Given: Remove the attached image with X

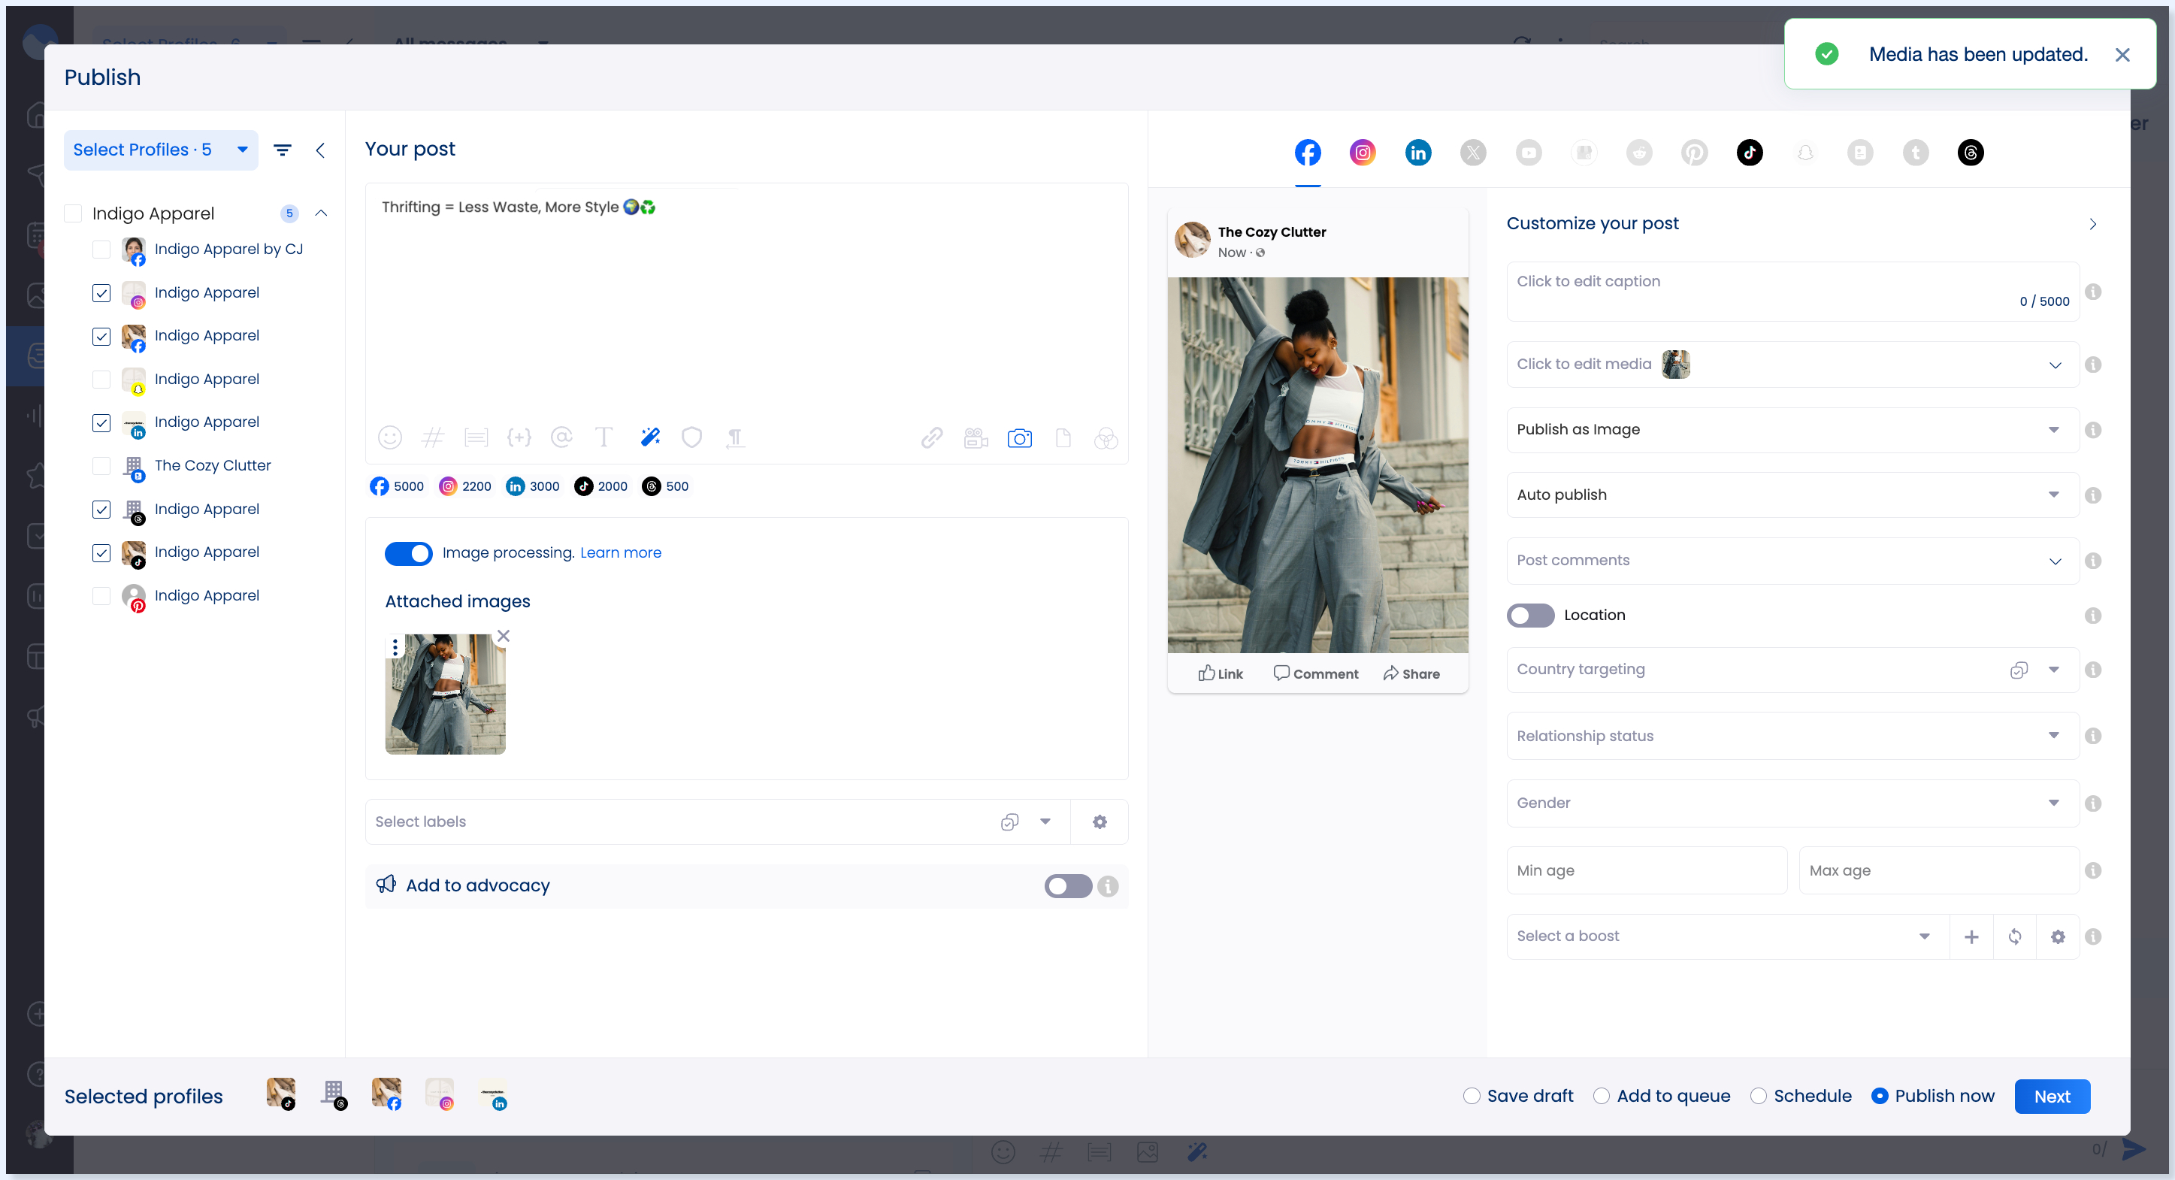Looking at the screenshot, I should click(x=504, y=635).
